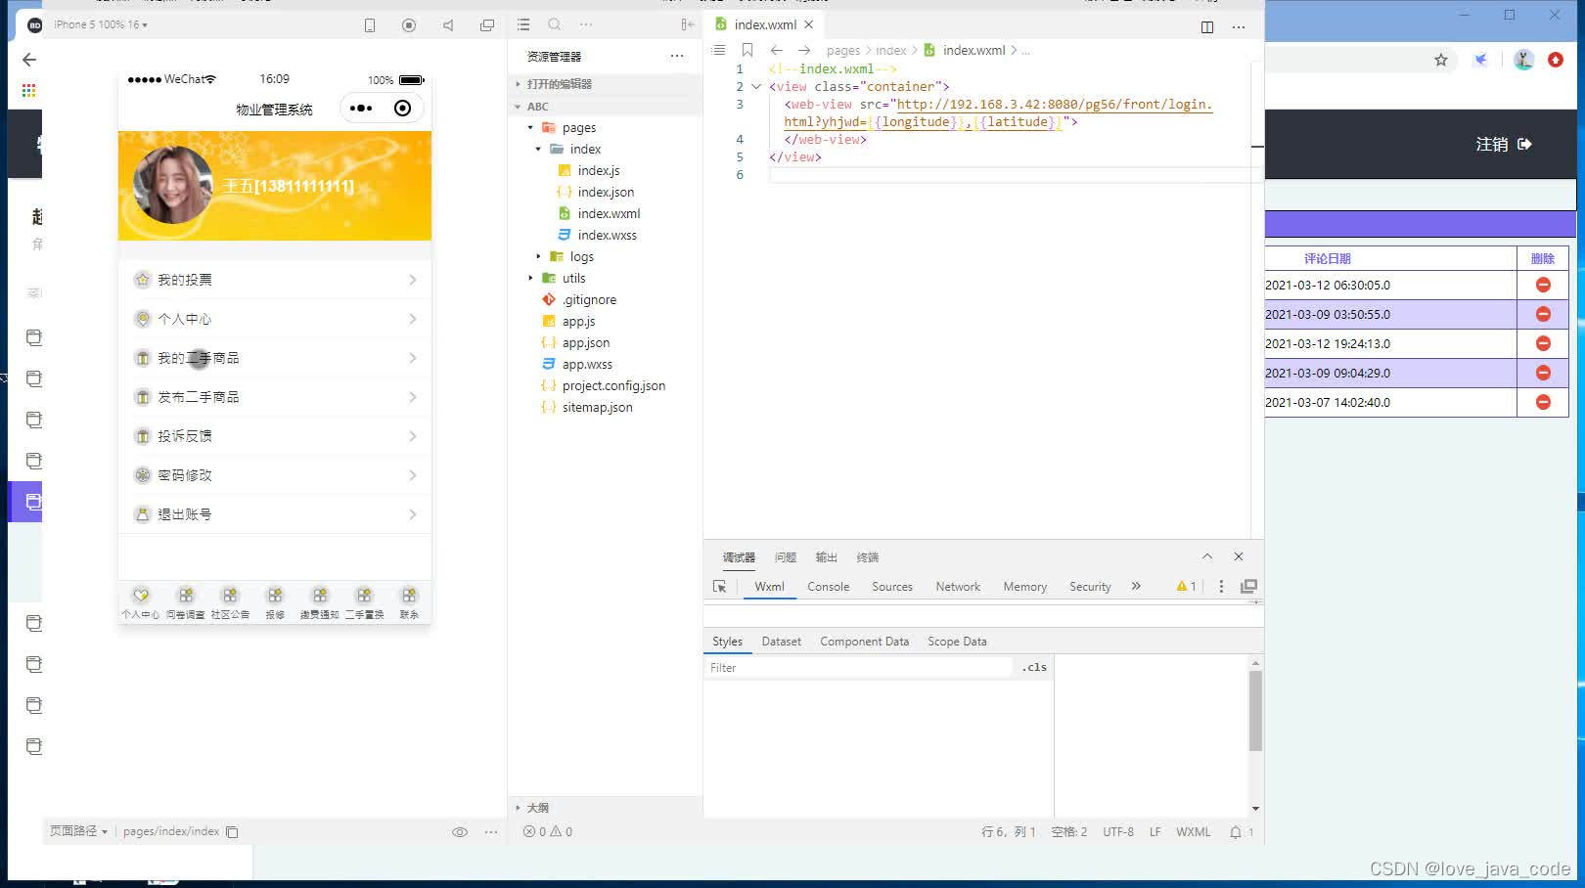Collapse the pages folder in file tree
The height and width of the screenshot is (888, 1585).
click(530, 128)
